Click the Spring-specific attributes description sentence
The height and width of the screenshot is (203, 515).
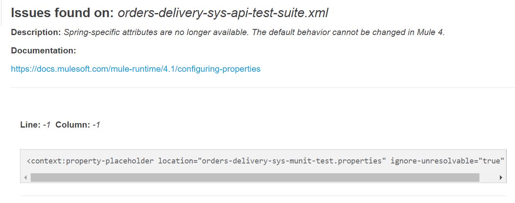[254, 32]
